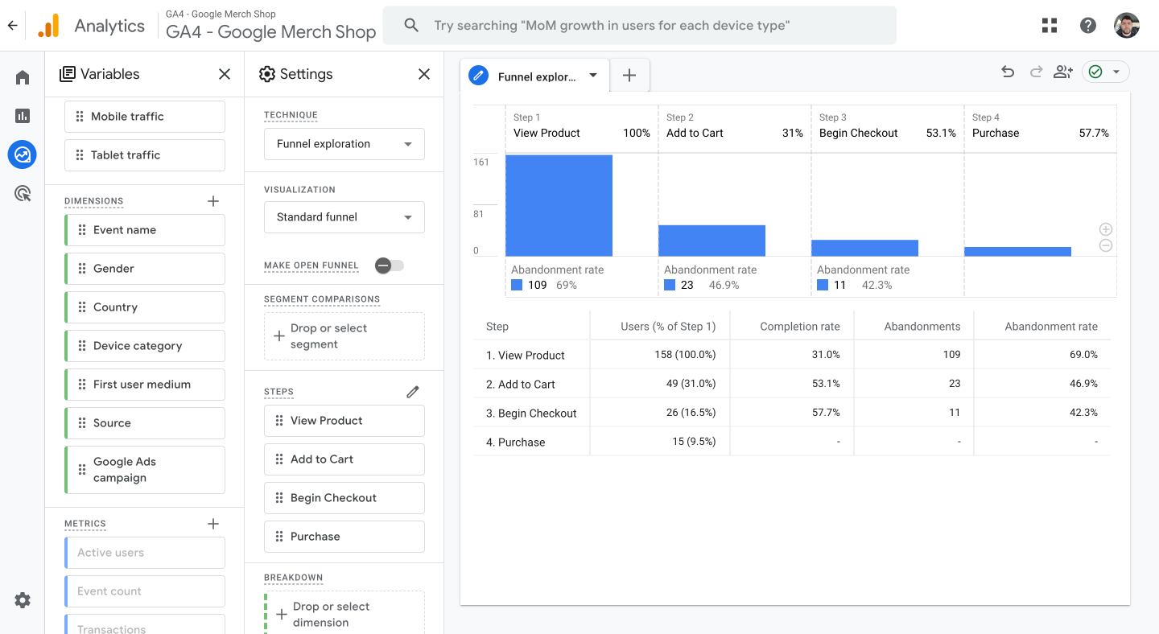Select the Tablet traffic segment
The width and height of the screenshot is (1159, 634).
(145, 155)
